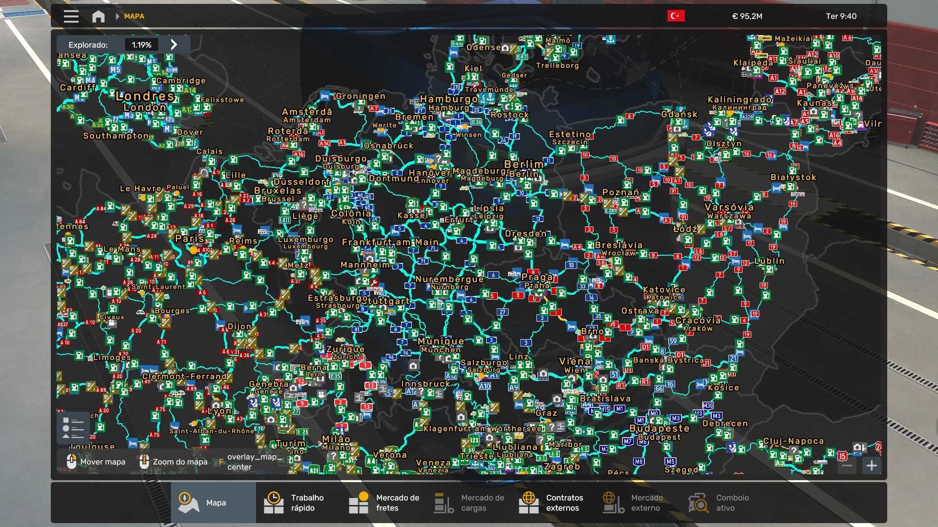Click the Londres city label
The height and width of the screenshot is (527, 938).
pos(145,96)
